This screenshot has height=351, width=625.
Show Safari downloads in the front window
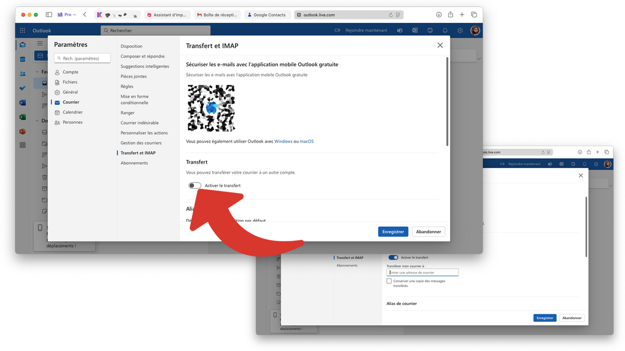click(439, 15)
